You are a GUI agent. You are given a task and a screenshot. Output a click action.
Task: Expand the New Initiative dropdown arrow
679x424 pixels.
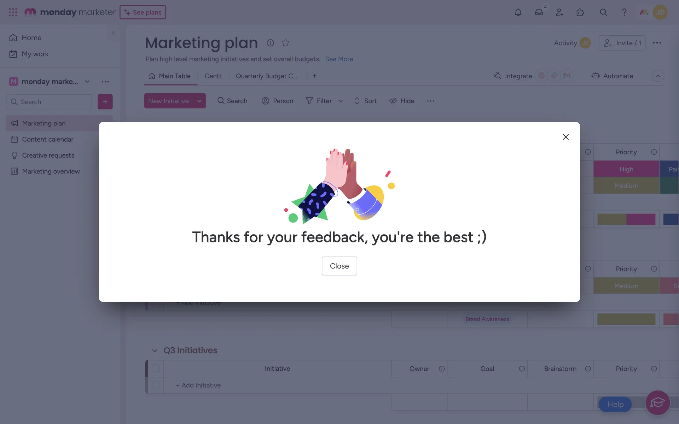199,101
